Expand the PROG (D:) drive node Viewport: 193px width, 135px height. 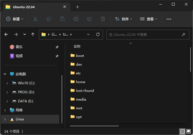[x=7, y=92]
